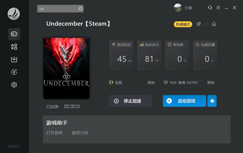Viewport: 243px width, 153px height.
Task: Open the game library gamepad icon
Action: coord(14,34)
